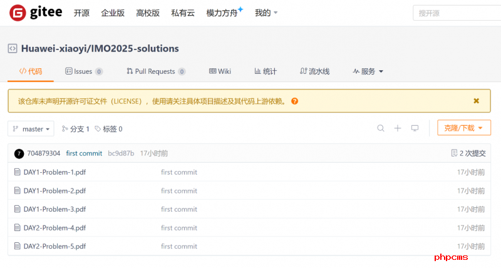Click the file icon of DAY2-Problem-4.pdf
Viewport: 501px width, 268px height.
18,228
